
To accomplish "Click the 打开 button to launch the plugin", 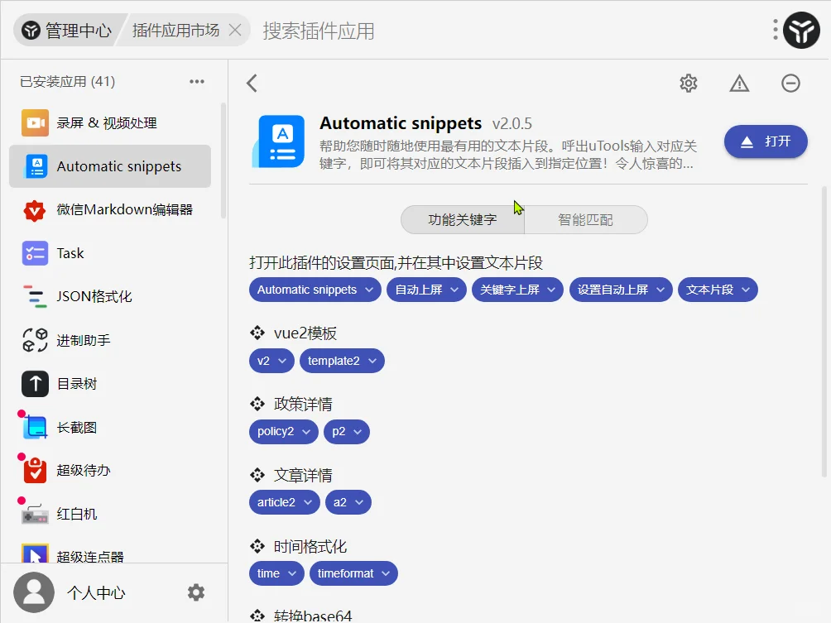I will point(766,141).
